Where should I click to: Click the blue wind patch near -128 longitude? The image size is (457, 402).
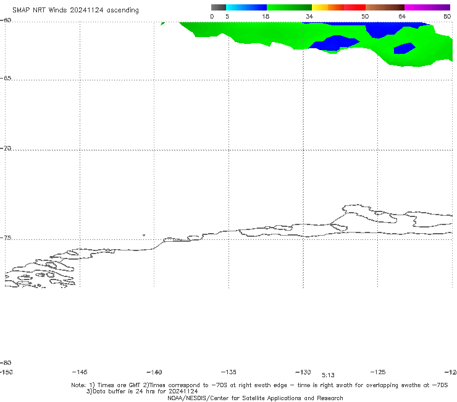pyautogui.click(x=334, y=43)
